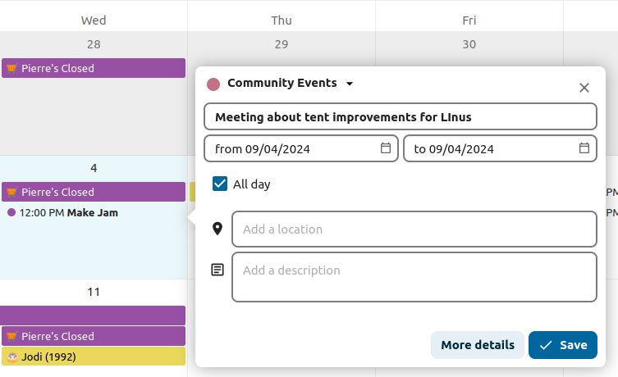Click the purple dot beside Make Jam
This screenshot has height=377, width=618.
(11, 212)
